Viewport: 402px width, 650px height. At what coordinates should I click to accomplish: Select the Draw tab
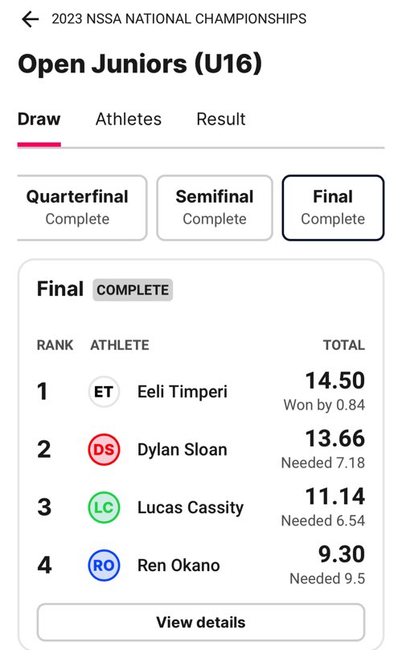[x=39, y=119]
